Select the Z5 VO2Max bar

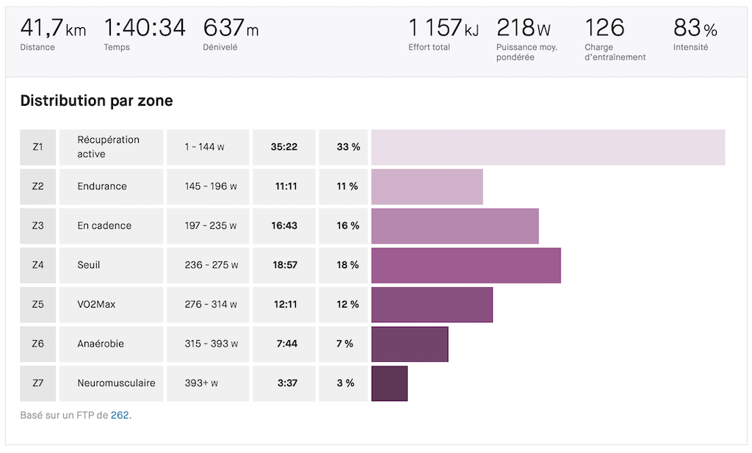432,305
